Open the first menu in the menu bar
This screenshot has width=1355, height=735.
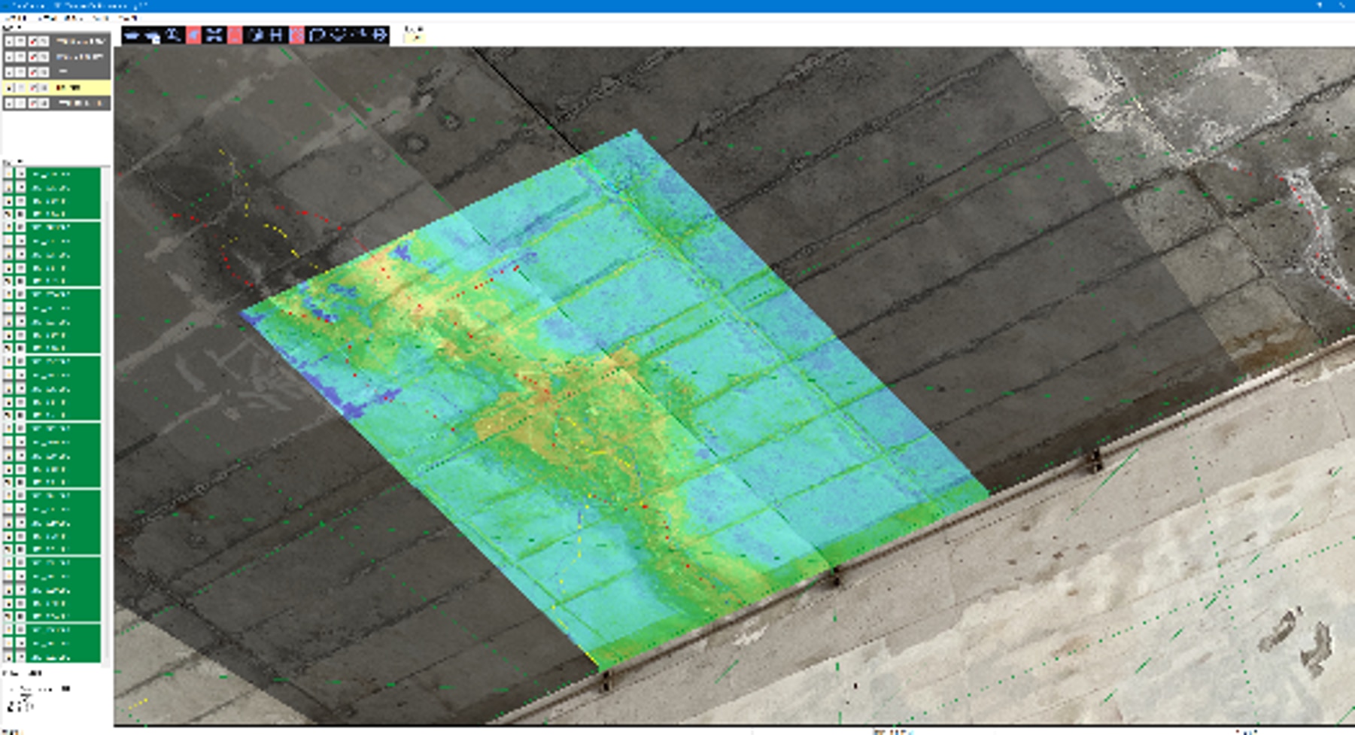[14, 17]
